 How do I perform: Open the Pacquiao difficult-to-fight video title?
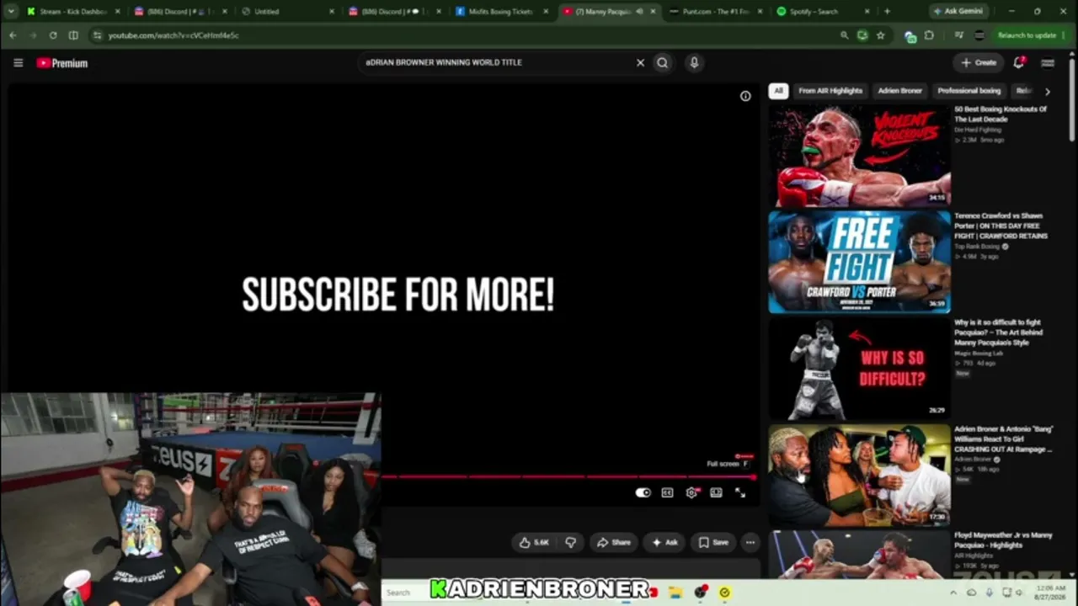tap(999, 332)
